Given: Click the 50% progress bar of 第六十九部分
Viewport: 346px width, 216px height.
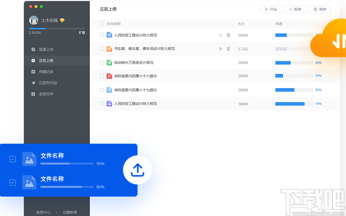Looking at the screenshot, I should [x=294, y=90].
